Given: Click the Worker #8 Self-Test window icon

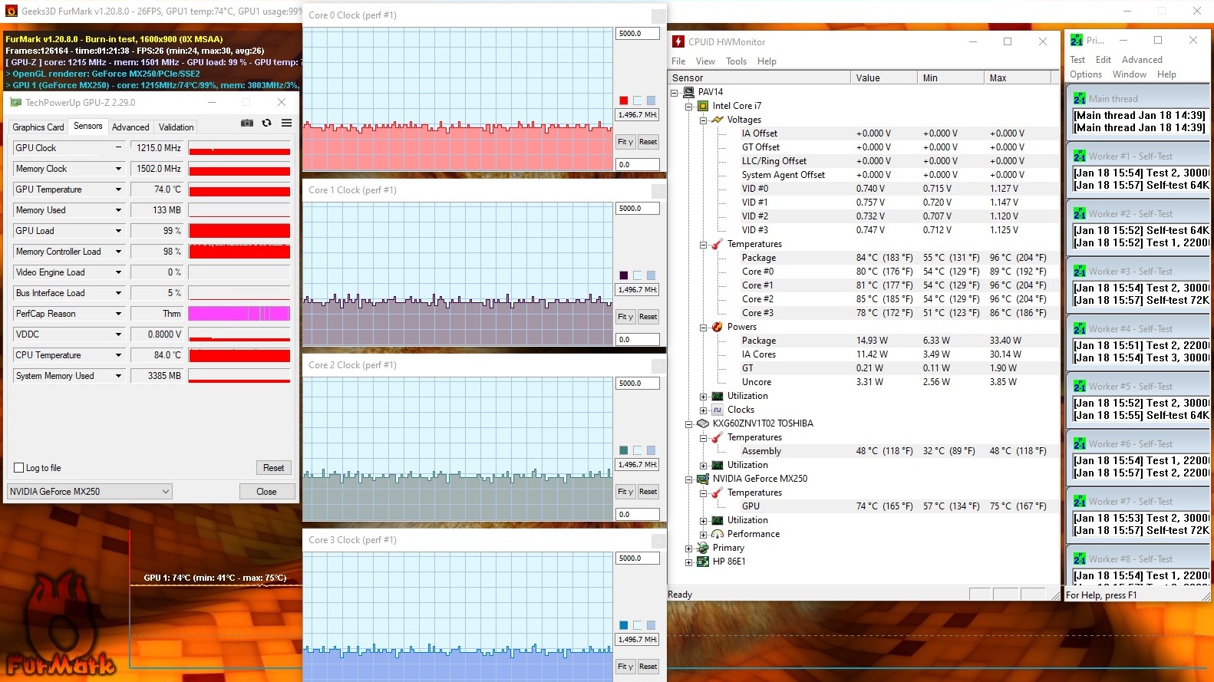Looking at the screenshot, I should click(x=1079, y=559).
